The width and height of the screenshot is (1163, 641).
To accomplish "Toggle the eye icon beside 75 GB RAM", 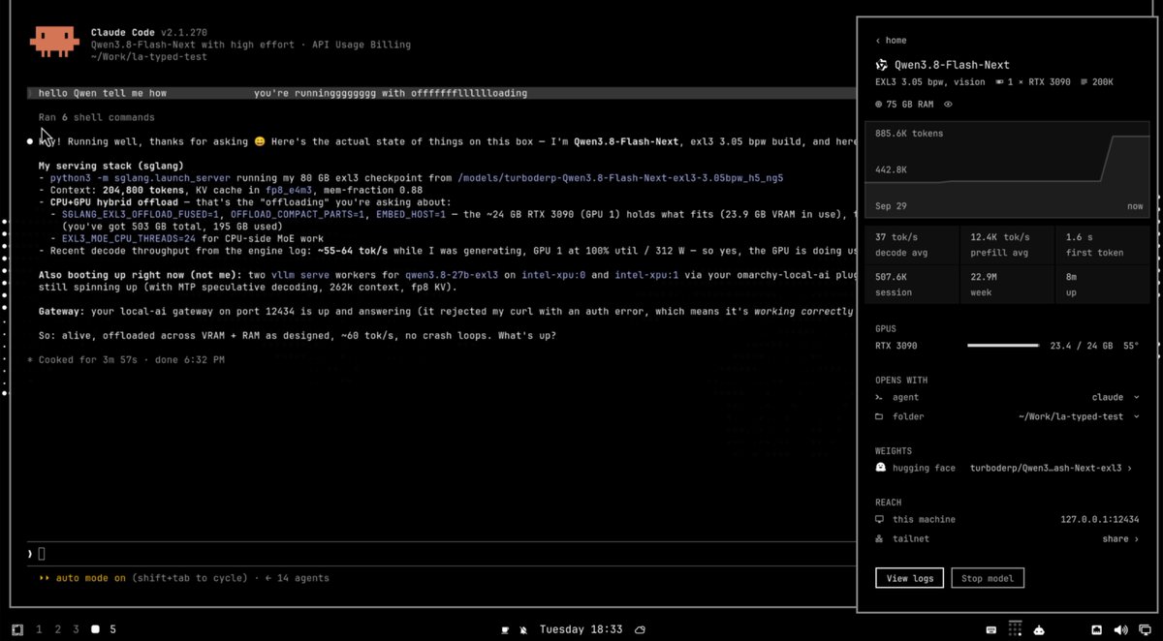I will 948,104.
